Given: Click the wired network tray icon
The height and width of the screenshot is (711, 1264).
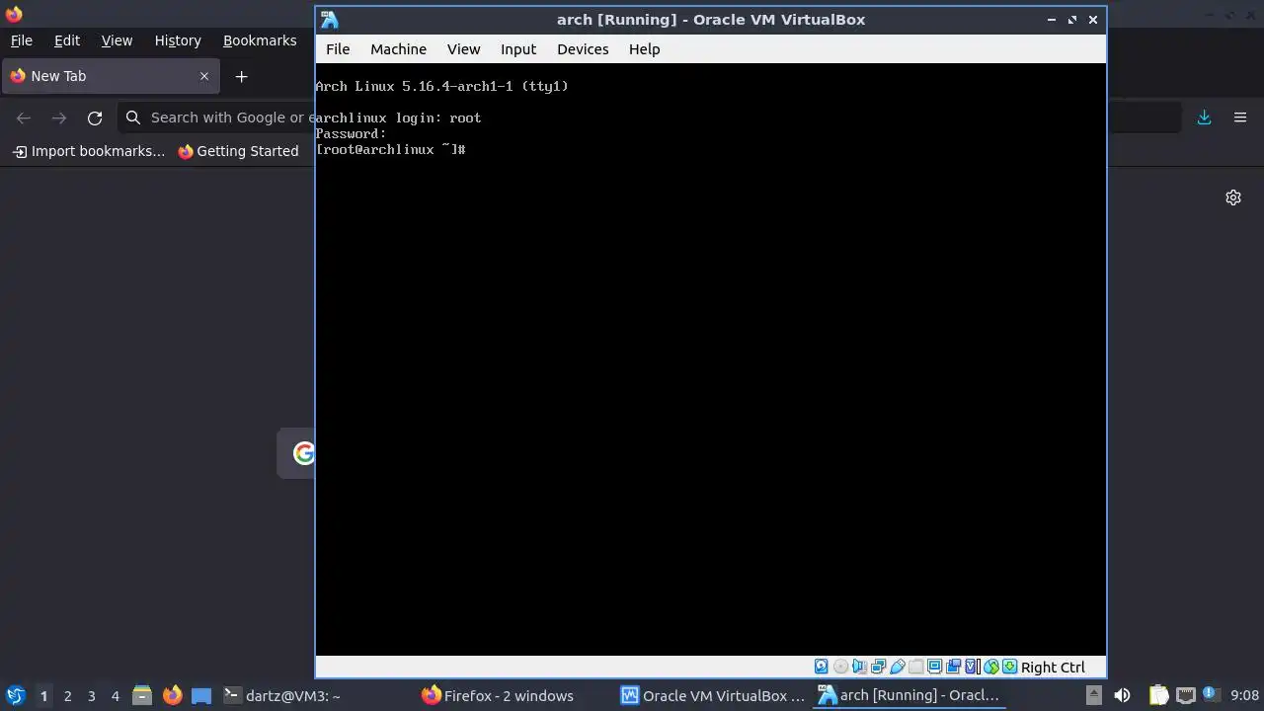Looking at the screenshot, I should point(1185,695).
